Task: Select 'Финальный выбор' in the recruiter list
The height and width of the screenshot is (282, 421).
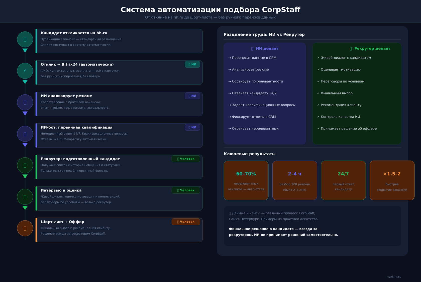Action: [335, 93]
